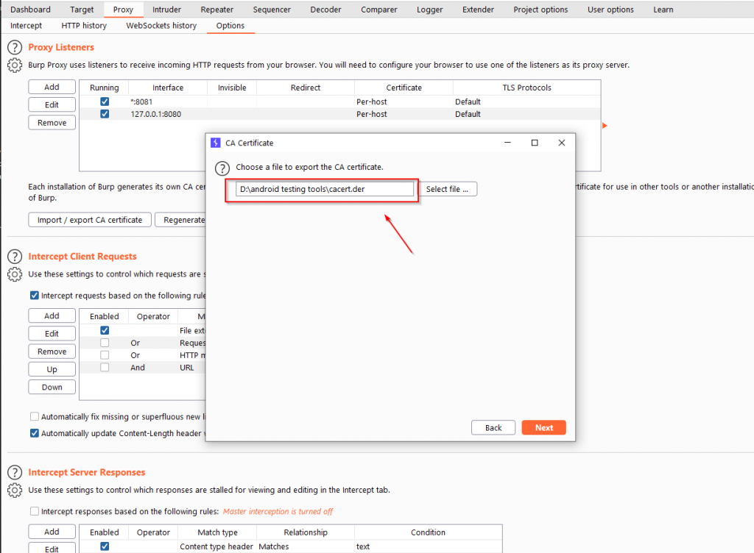Toggle Running checkbox for 127.0.0.1:8080 listener
754x553 pixels.
[x=105, y=114]
